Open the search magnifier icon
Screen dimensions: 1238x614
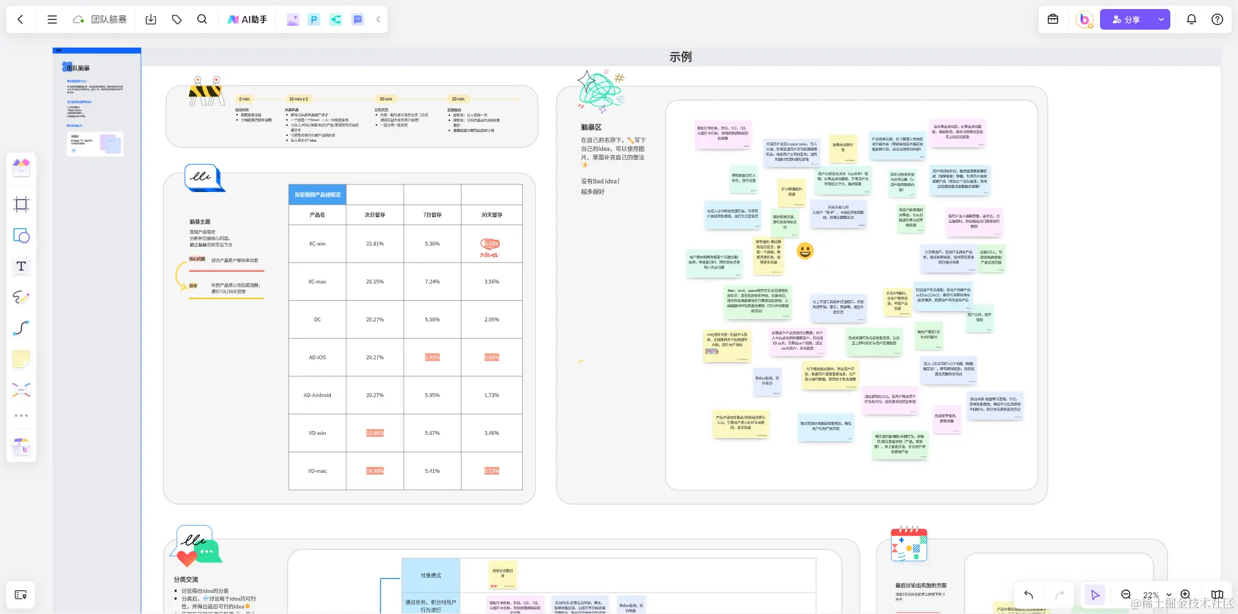pos(202,19)
